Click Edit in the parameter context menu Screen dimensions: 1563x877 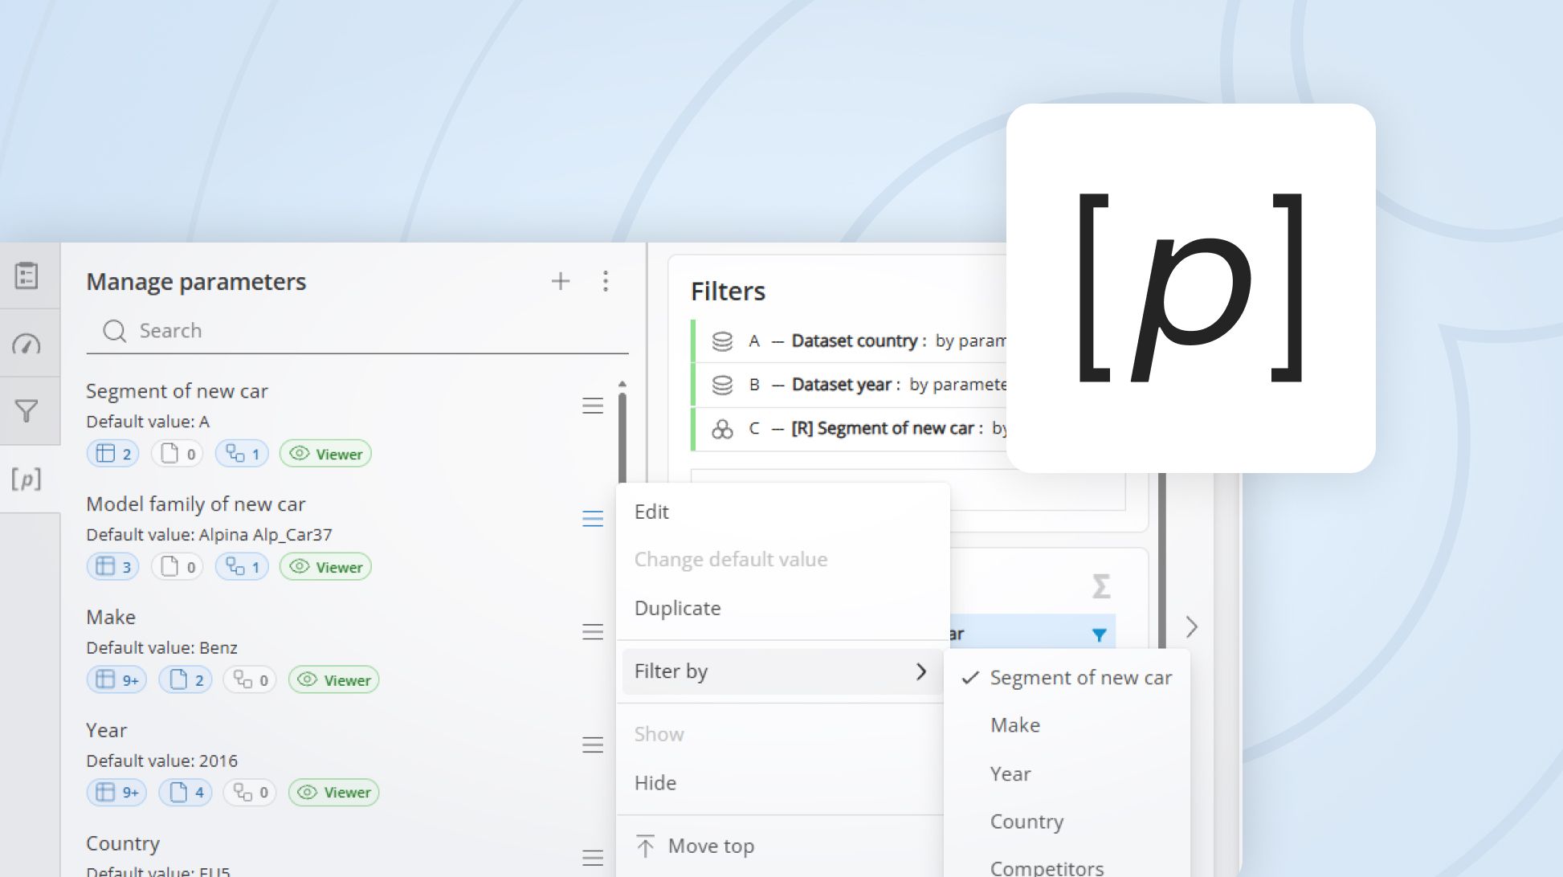(x=651, y=511)
